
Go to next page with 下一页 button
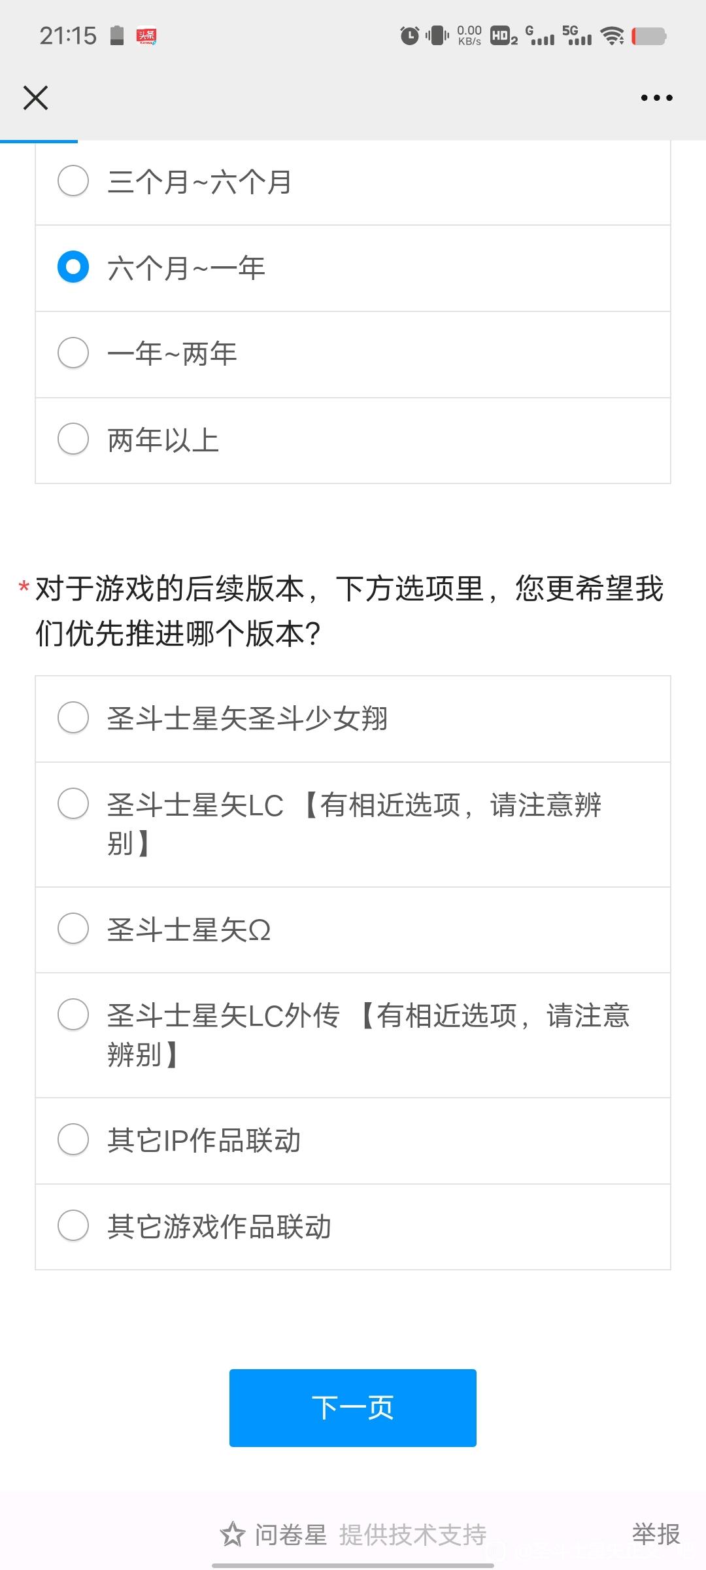tap(352, 1408)
